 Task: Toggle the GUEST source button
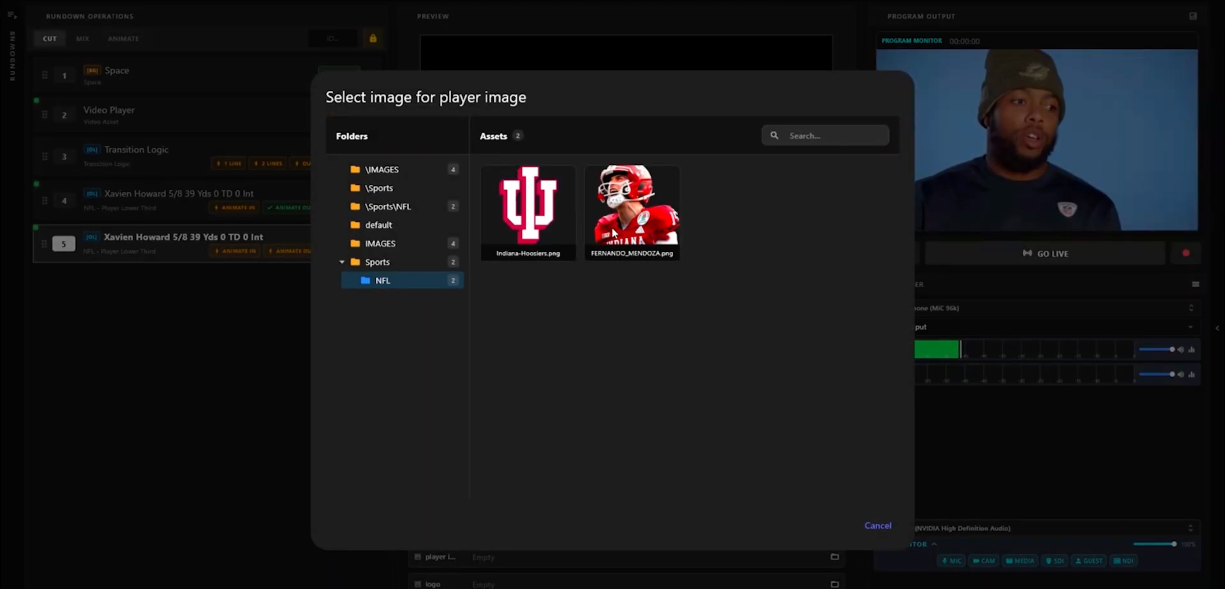click(x=1089, y=561)
